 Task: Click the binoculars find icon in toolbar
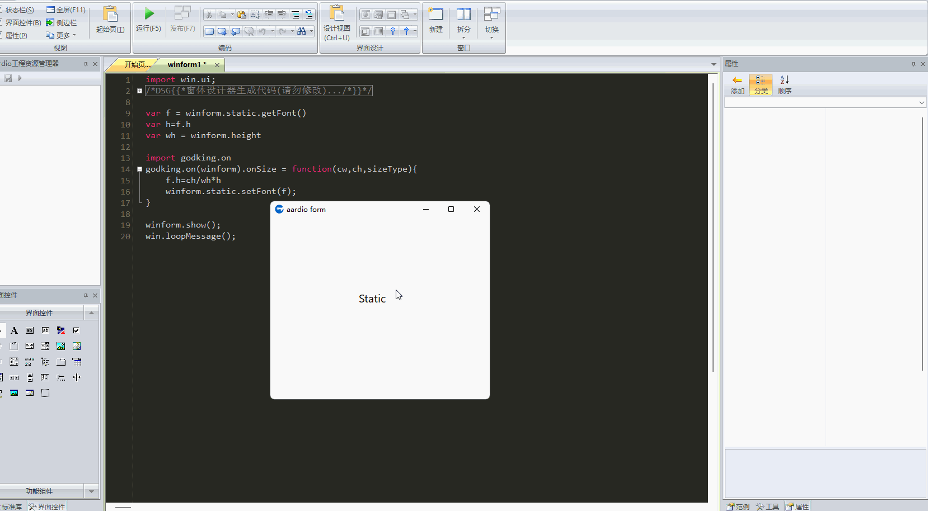click(302, 31)
